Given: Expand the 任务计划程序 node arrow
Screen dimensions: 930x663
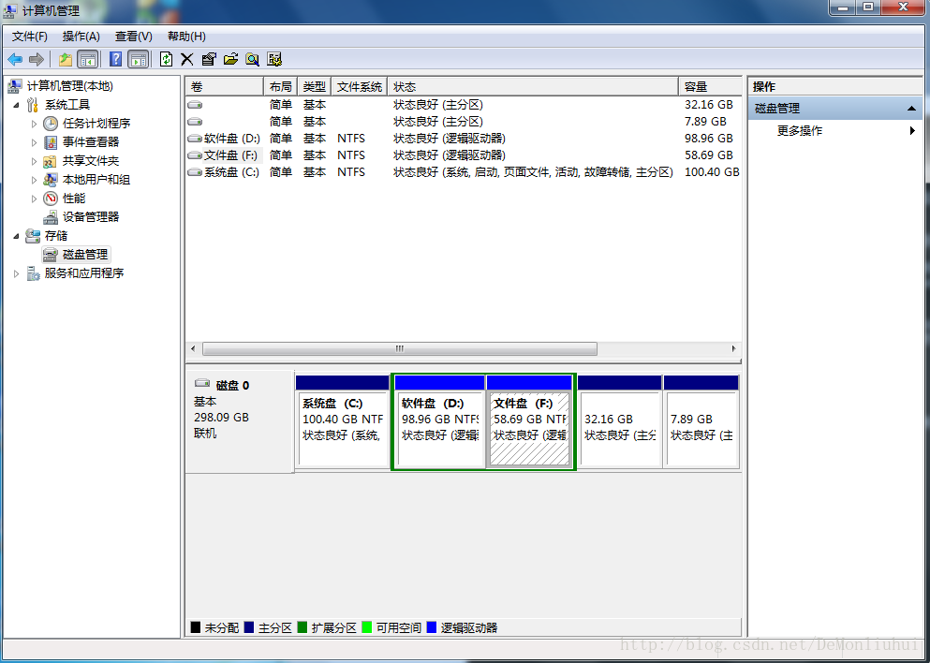Looking at the screenshot, I should [x=35, y=124].
